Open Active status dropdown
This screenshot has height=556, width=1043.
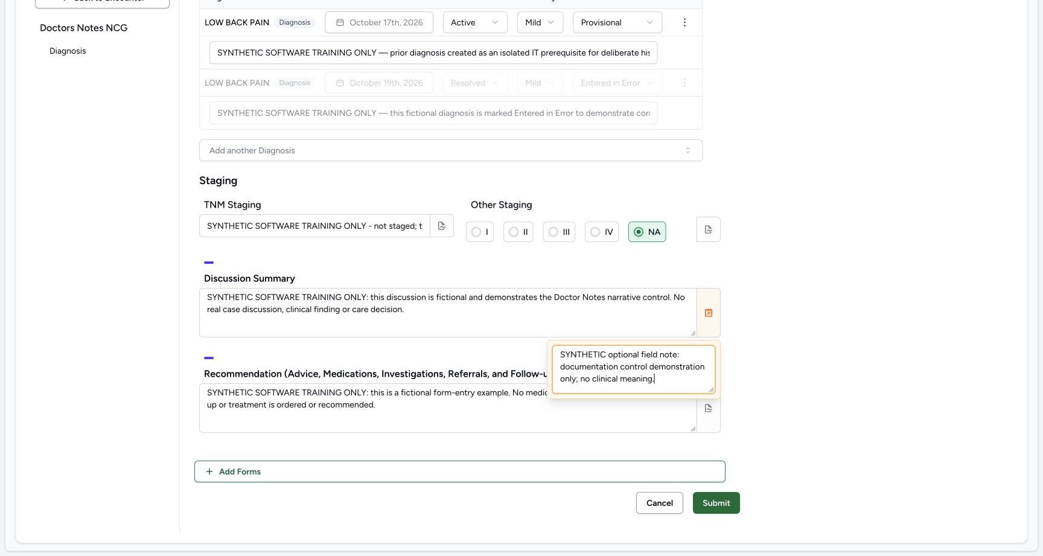point(475,22)
